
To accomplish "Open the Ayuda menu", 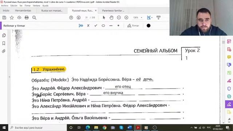I will [x=45, y=6].
